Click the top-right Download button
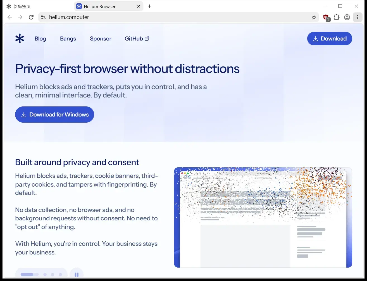The image size is (367, 281). click(x=330, y=39)
